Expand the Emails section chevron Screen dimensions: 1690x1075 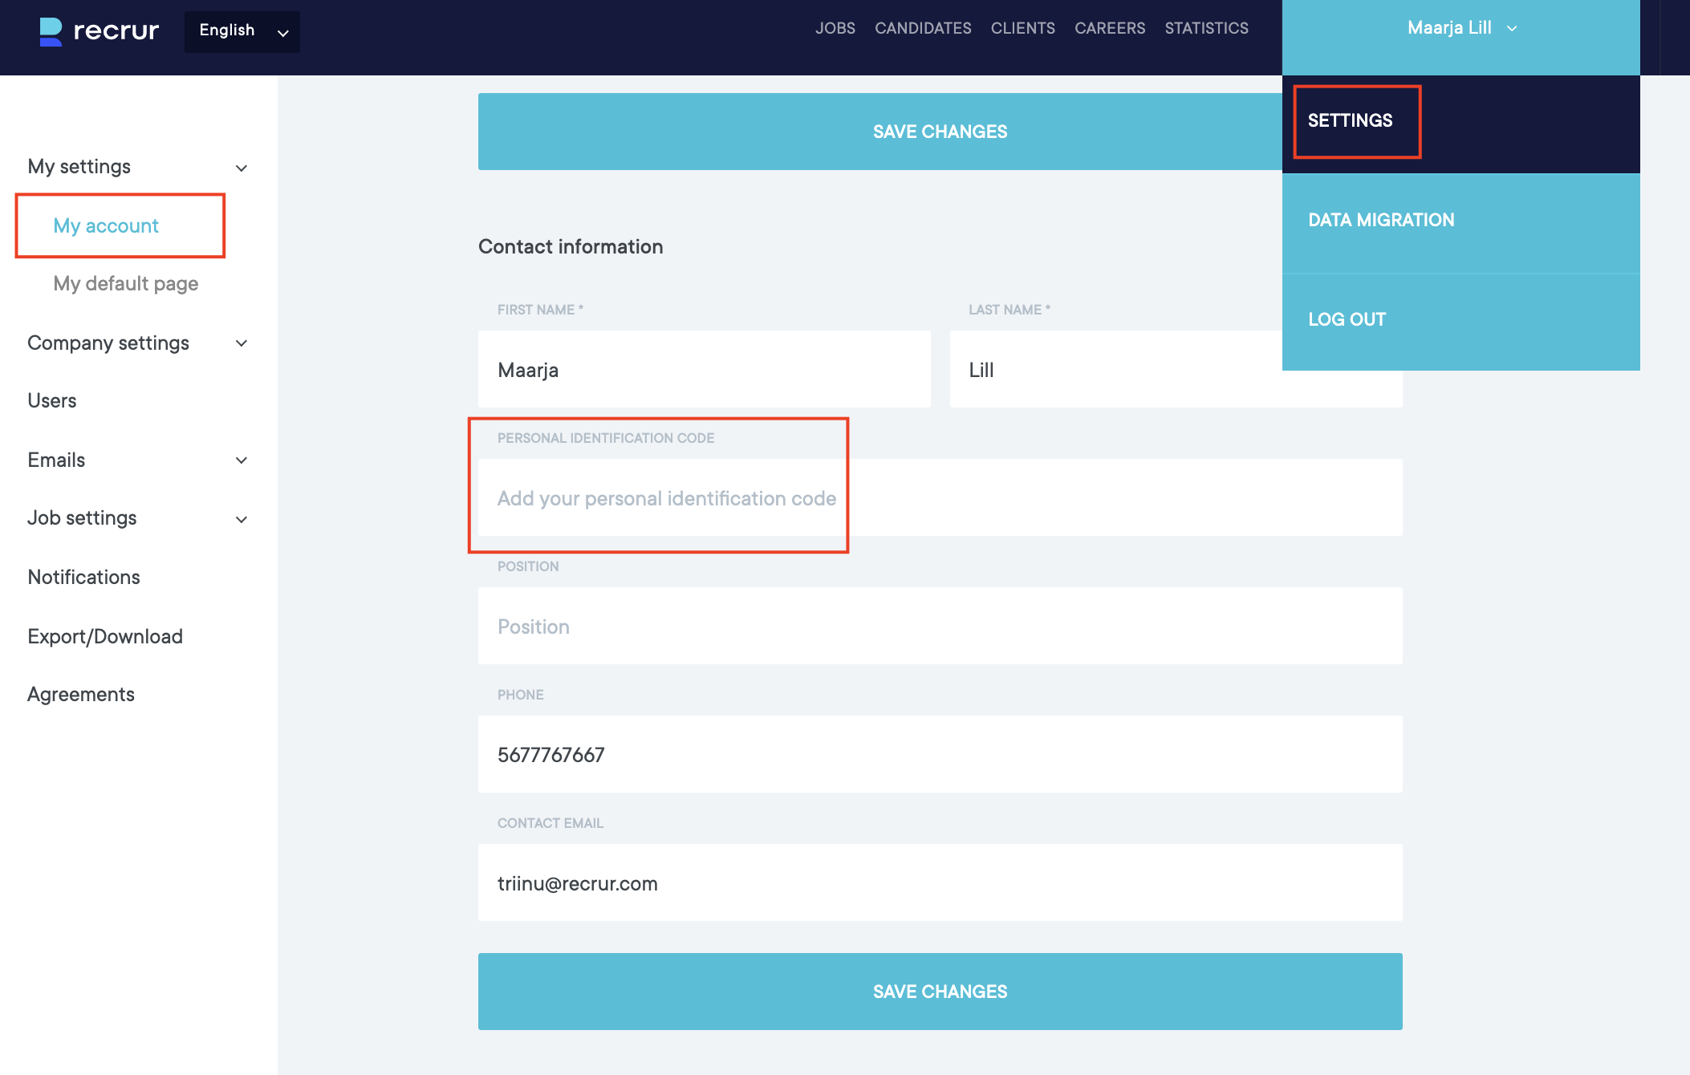(x=241, y=460)
